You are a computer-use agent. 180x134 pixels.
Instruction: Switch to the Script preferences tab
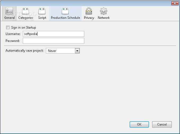point(42,14)
